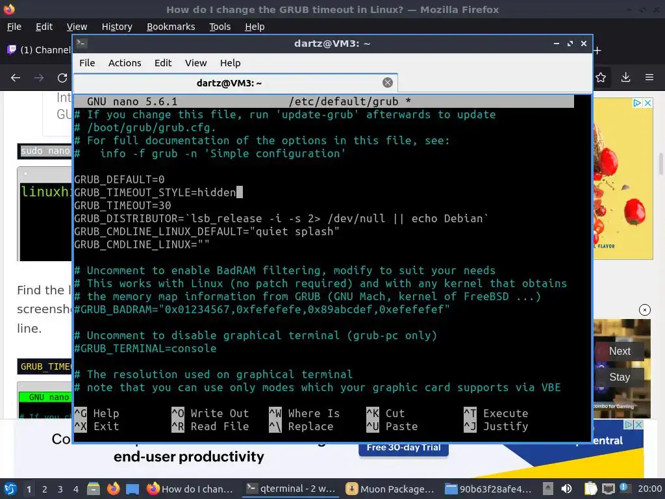This screenshot has width=665, height=499.
Task: Click AdChoices icon on bottom banner
Action: point(629,424)
